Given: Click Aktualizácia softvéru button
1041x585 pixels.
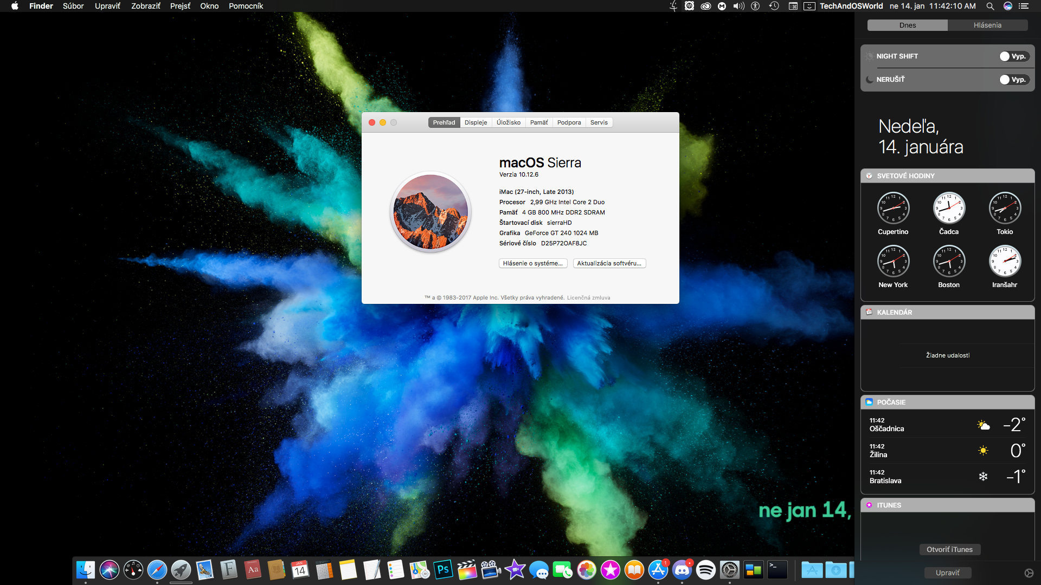Looking at the screenshot, I should click(609, 263).
